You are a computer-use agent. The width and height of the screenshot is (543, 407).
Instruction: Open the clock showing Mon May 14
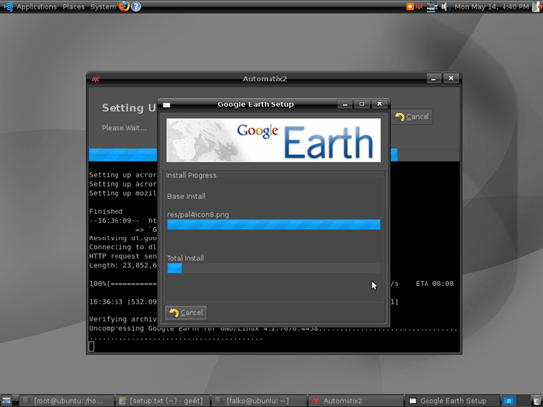coord(492,7)
